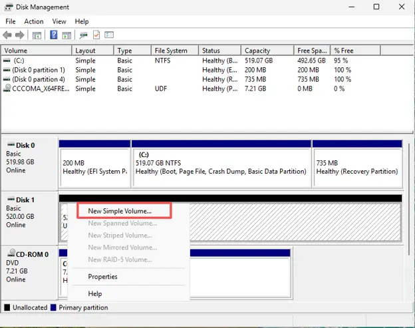Open the View menu
This screenshot has height=328, width=415.
click(x=59, y=21)
